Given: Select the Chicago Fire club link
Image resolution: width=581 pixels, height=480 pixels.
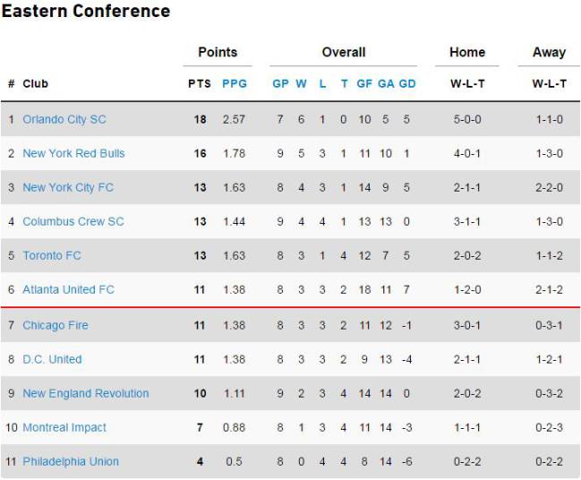Looking at the screenshot, I should (x=56, y=325).
